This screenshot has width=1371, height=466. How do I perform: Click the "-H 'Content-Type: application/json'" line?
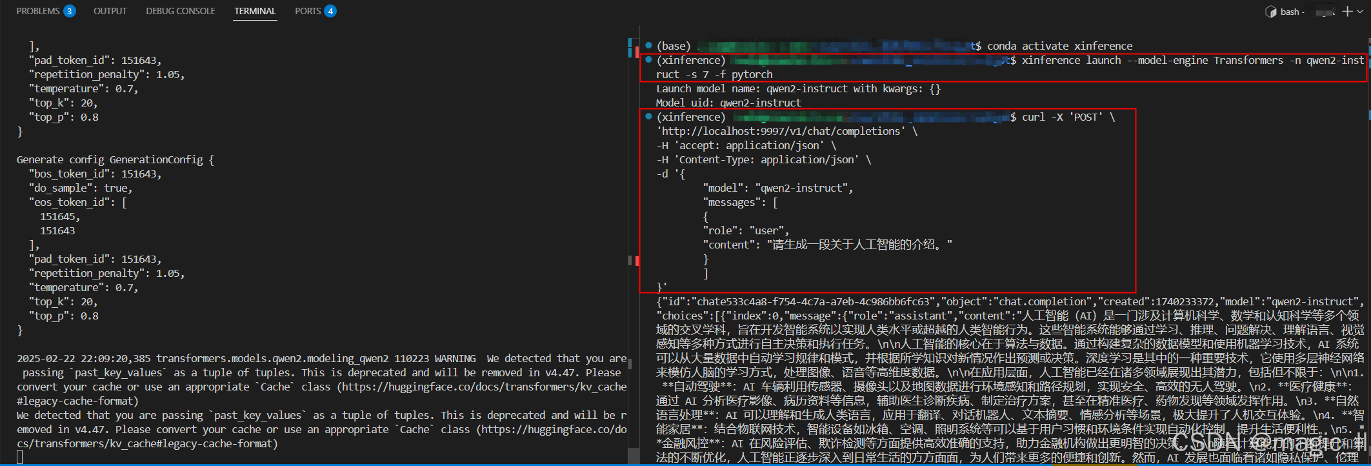pyautogui.click(x=764, y=159)
